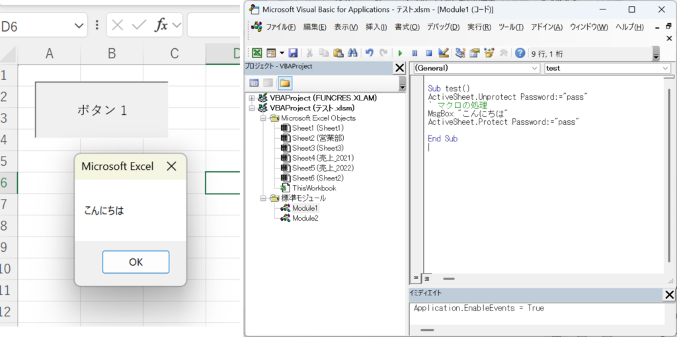Click the Toolbox wrench-hammer icon
Image resolution: width=677 pixels, height=337 pixels.
pos(503,53)
